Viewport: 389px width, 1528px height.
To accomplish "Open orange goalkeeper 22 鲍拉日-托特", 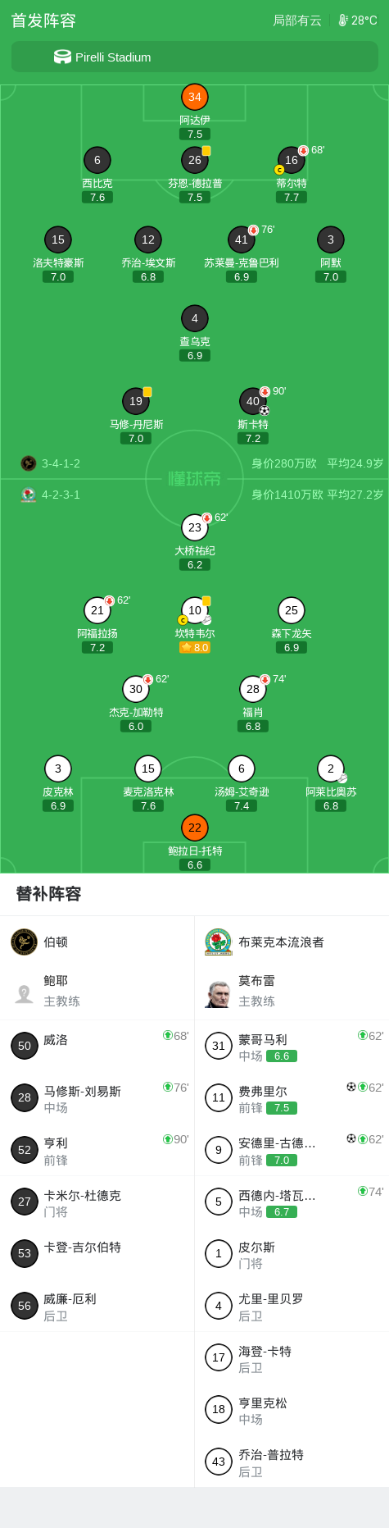I will point(195,828).
